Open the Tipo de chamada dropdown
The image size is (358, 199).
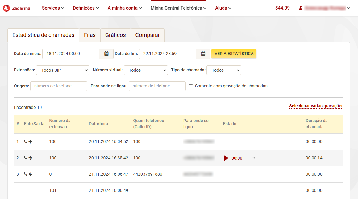click(224, 70)
